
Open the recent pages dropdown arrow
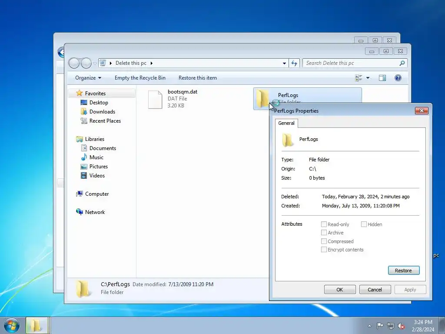[x=95, y=63]
